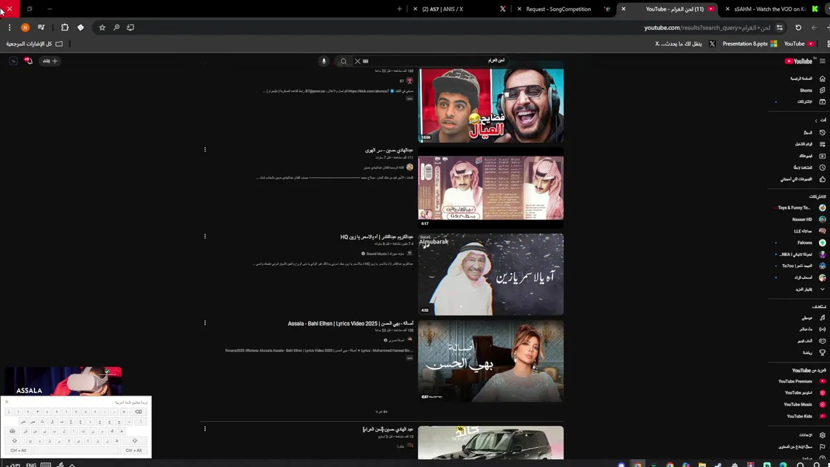Viewport: 830px width, 467px height.
Task: Click the address bar showing youtube.com results URL
Action: click(x=707, y=27)
